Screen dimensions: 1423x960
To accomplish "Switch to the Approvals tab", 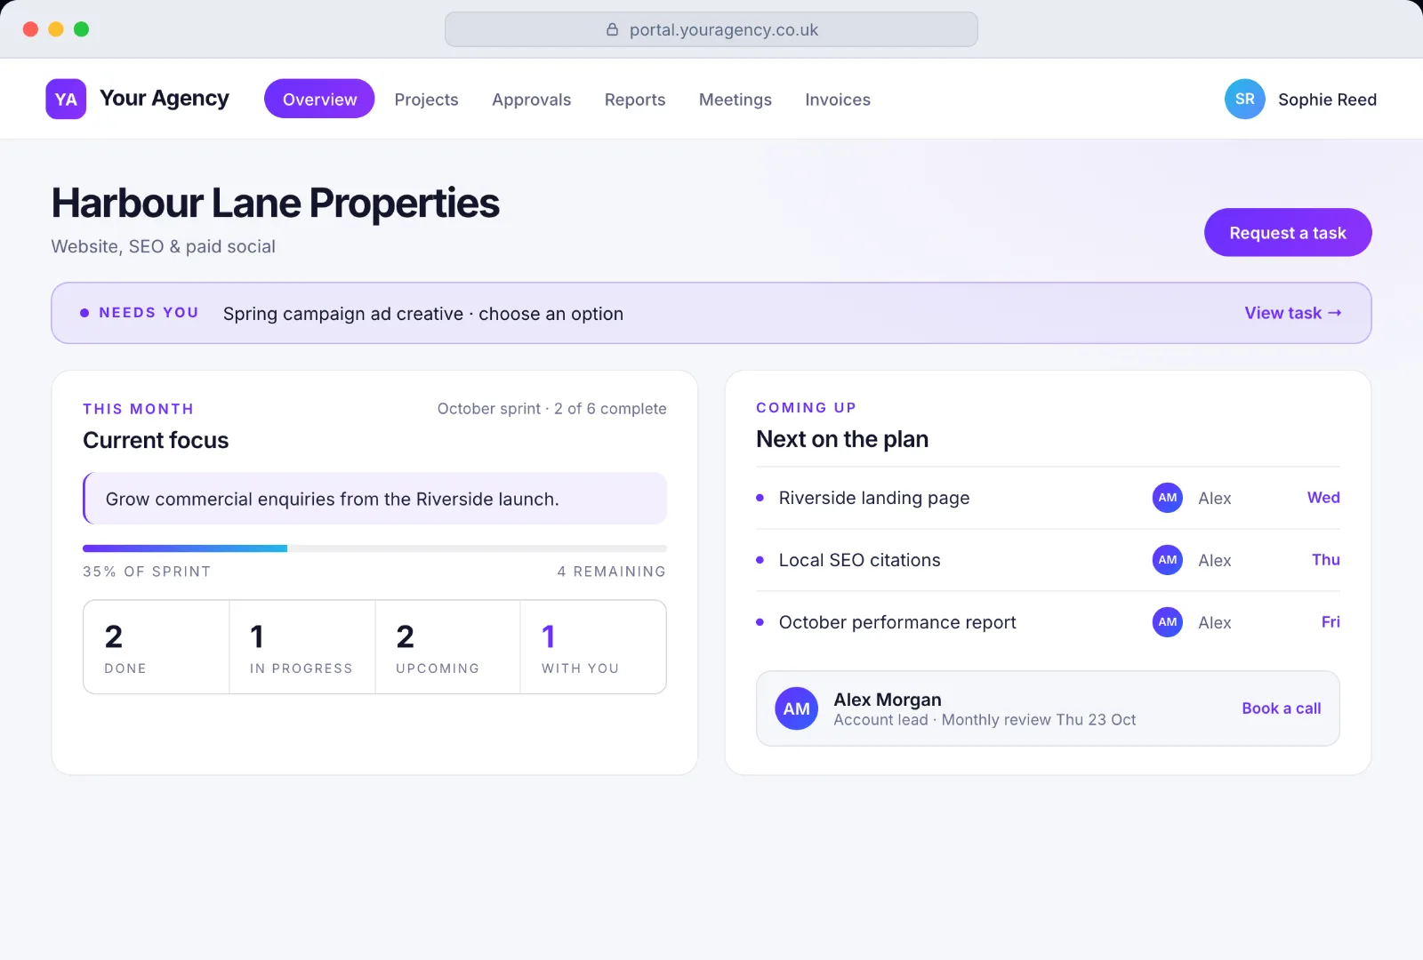I will (x=532, y=100).
